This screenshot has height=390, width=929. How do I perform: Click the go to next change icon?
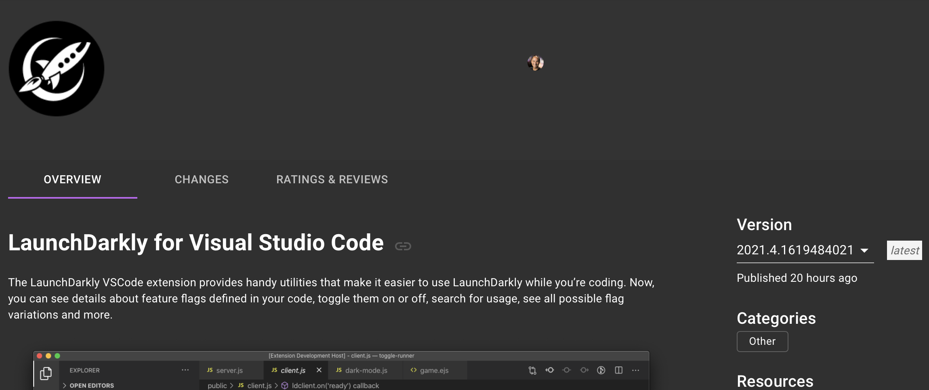click(x=584, y=370)
